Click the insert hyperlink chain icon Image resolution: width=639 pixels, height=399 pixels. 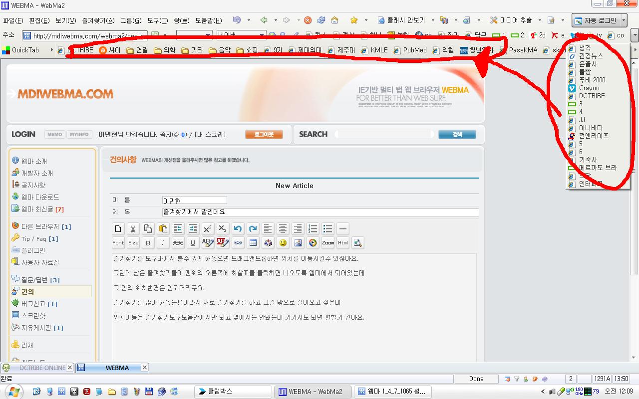(238, 243)
